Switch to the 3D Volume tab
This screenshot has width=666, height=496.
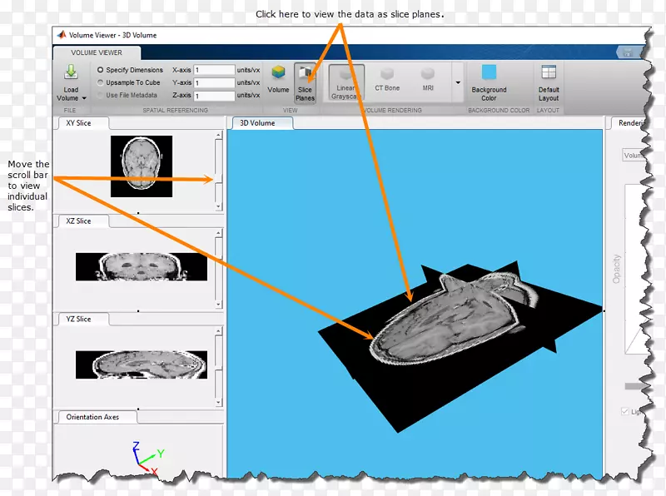click(257, 123)
